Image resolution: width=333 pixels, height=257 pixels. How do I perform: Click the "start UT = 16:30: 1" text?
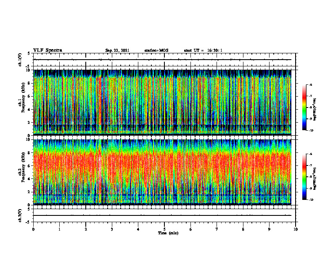203,50
